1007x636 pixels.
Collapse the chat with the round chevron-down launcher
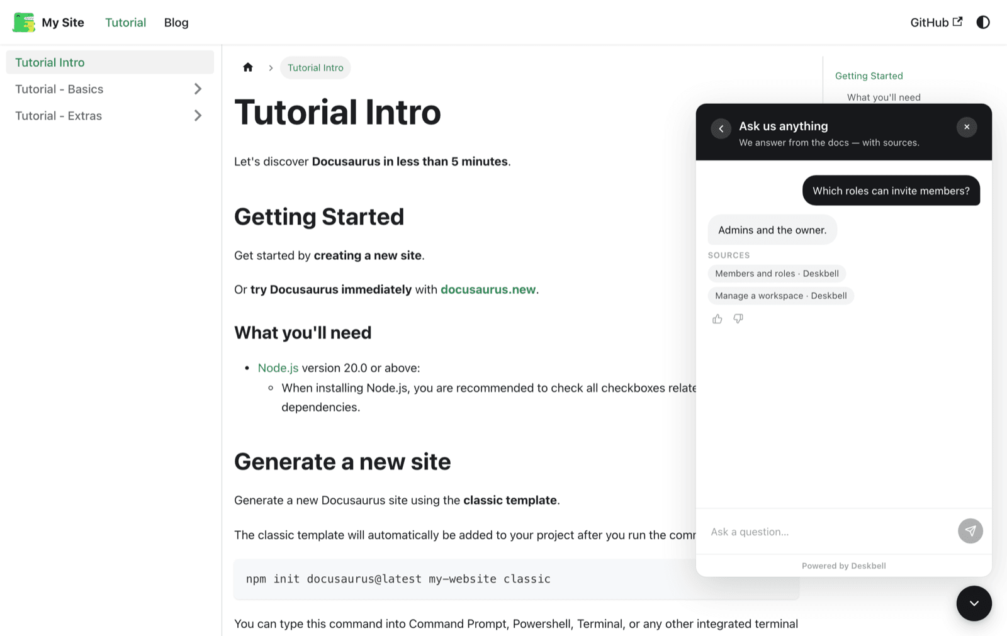click(974, 603)
